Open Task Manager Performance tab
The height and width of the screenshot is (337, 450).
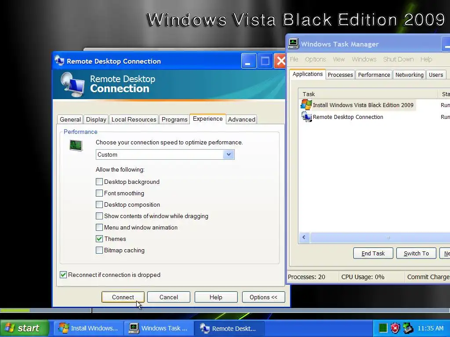[x=374, y=75]
